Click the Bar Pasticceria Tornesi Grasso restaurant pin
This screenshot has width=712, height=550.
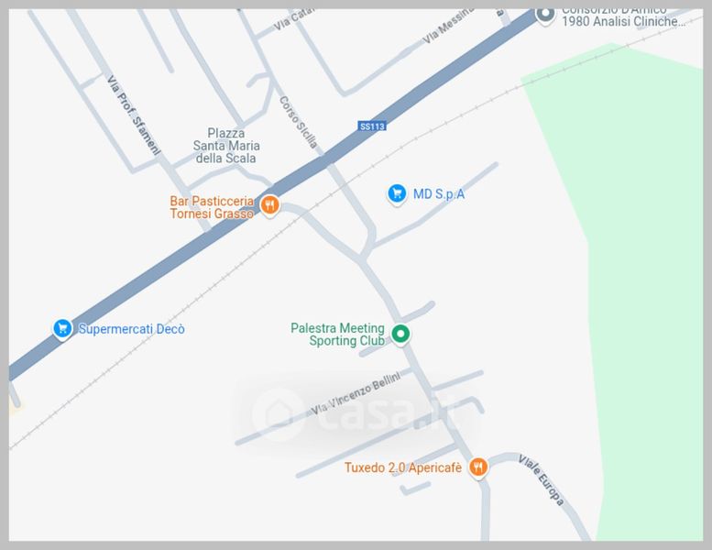(269, 204)
